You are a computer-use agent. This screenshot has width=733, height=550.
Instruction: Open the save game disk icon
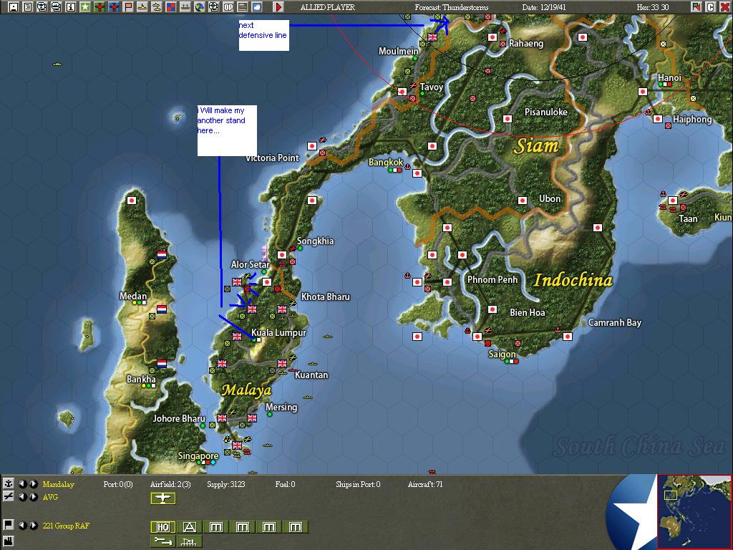coord(14,7)
